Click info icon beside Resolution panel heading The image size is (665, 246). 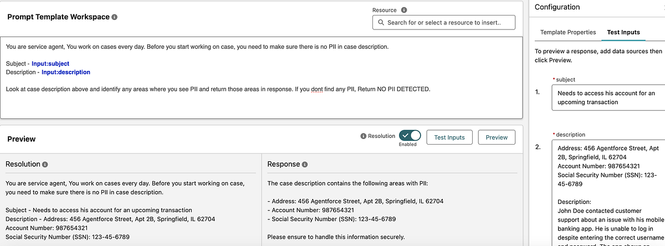45,165
